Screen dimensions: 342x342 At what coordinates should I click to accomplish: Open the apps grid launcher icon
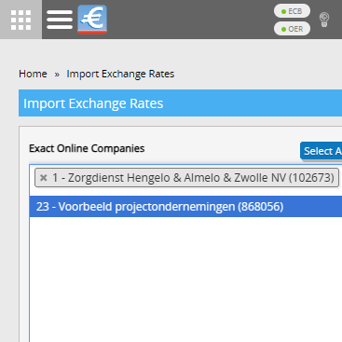[x=21, y=20]
